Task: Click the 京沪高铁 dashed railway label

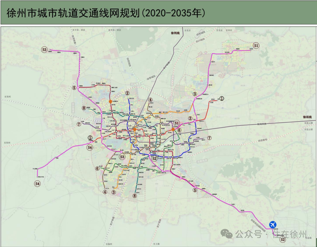Action: pyautogui.click(x=200, y=40)
